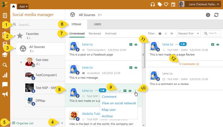Click the Organize List link

point(23,123)
